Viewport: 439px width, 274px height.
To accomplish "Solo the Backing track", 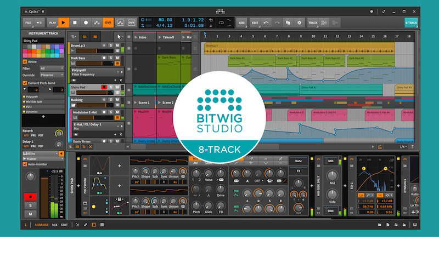I will click(111, 100).
